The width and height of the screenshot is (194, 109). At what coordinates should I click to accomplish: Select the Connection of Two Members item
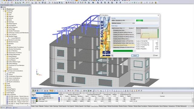(16, 65)
